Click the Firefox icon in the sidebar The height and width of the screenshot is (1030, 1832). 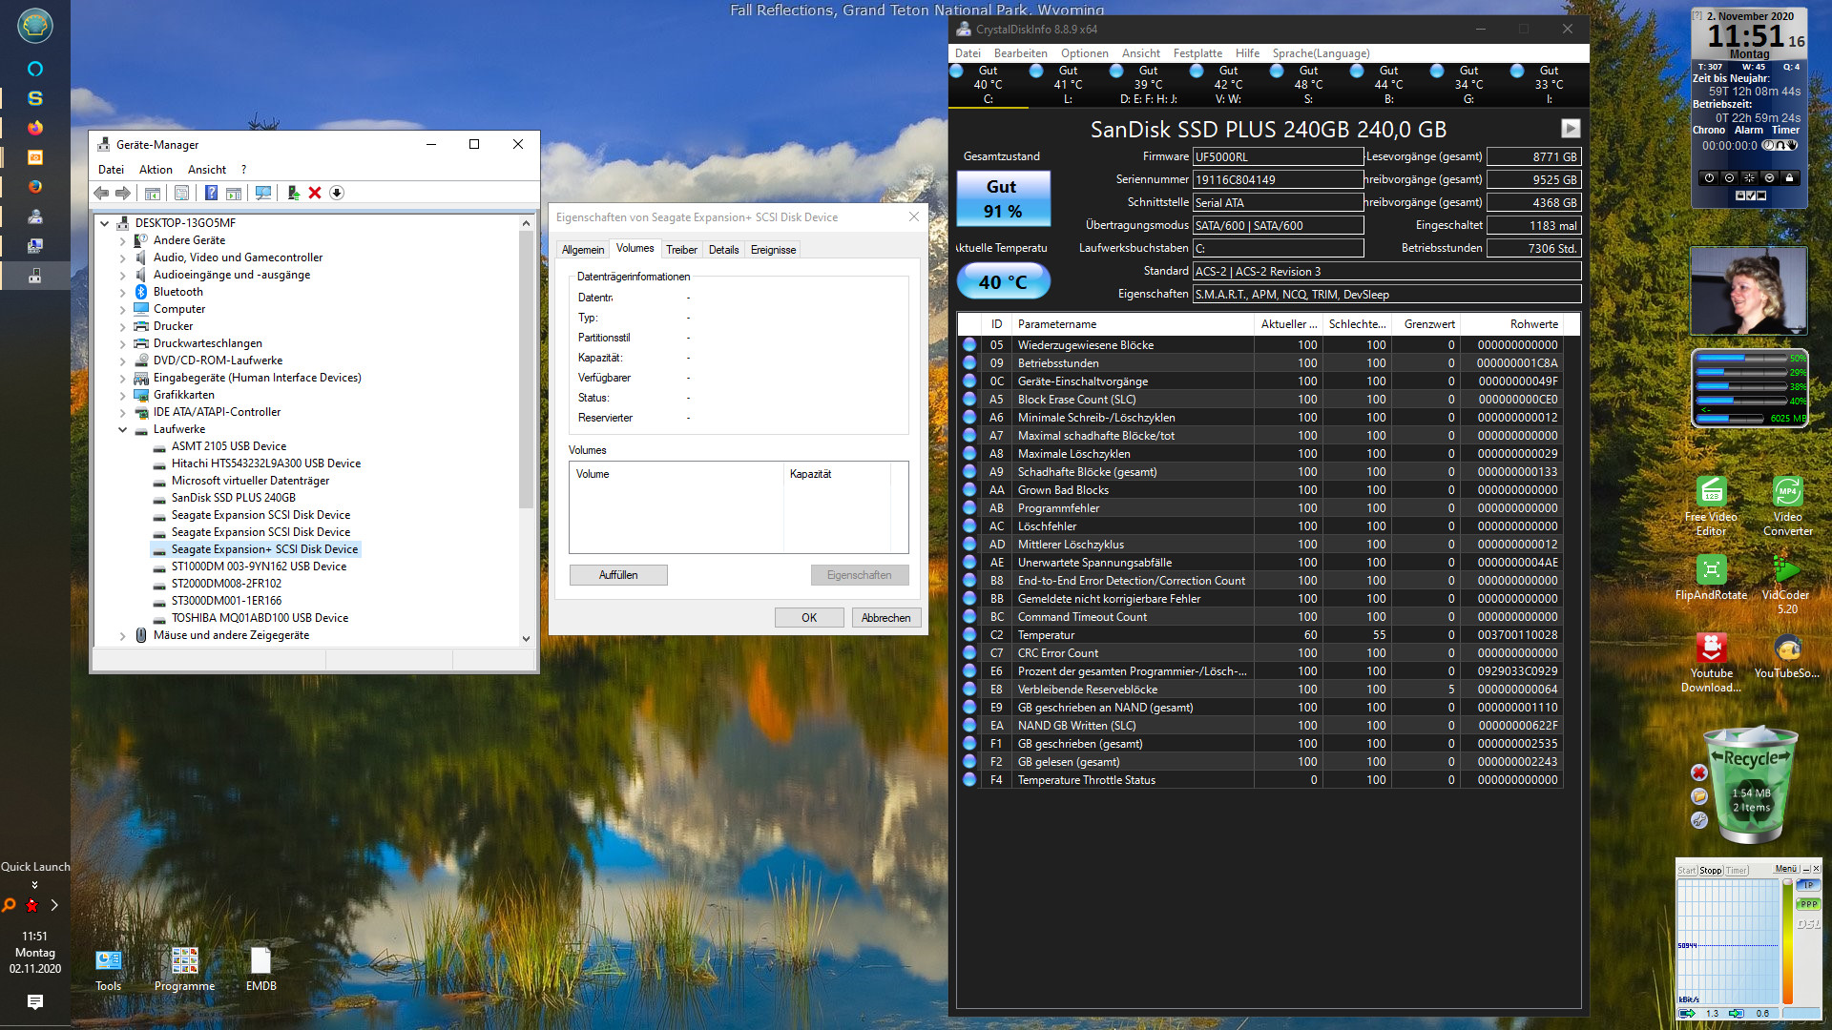tap(35, 128)
